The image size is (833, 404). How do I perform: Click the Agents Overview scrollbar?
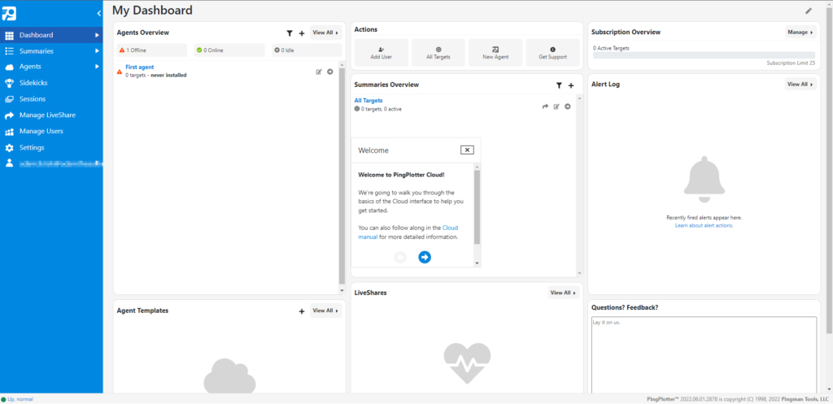(342, 176)
